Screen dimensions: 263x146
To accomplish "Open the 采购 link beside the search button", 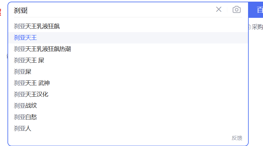I will (257, 27).
